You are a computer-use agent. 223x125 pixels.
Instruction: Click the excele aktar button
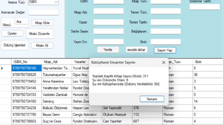click(136, 50)
